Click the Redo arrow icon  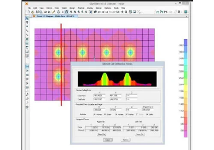pos(49,12)
